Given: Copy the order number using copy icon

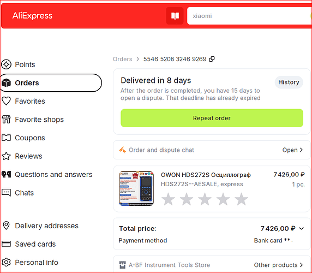Looking at the screenshot, I should pos(212,59).
